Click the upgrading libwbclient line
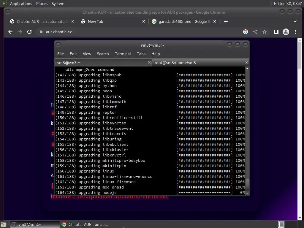Viewport: 304px width, 228px height. [150, 145]
